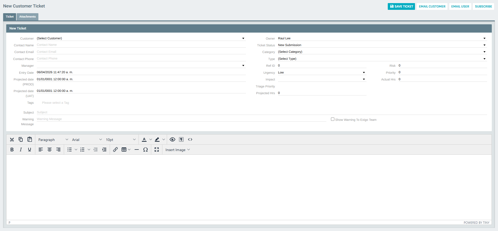498x231 pixels.
Task: Open source code view icon
Action: [x=190, y=140]
